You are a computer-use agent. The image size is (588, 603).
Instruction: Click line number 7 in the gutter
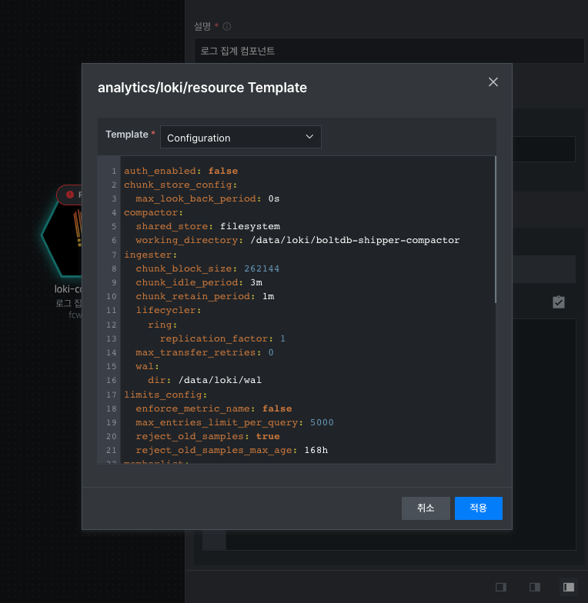(114, 255)
